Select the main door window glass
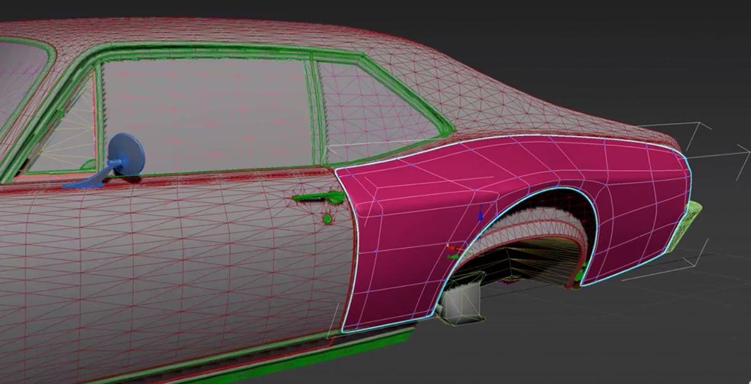Image resolution: width=751 pixels, height=384 pixels. coord(207,113)
